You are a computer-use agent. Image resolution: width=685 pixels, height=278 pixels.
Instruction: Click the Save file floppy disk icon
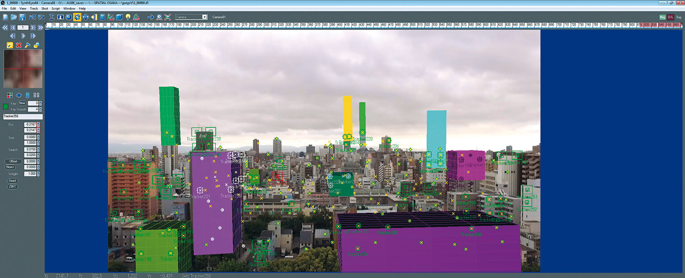click(x=22, y=17)
